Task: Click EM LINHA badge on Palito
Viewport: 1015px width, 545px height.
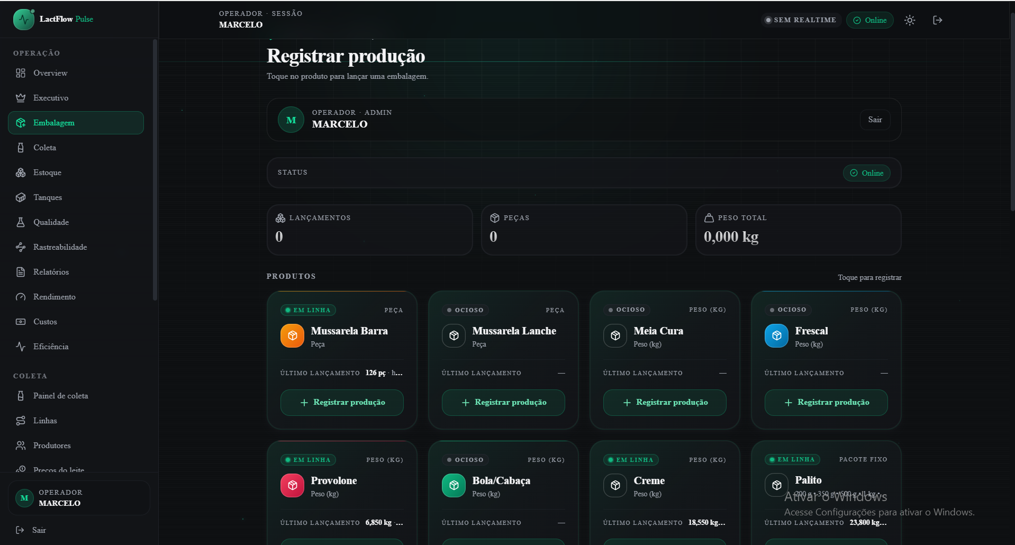Action: pos(792,459)
